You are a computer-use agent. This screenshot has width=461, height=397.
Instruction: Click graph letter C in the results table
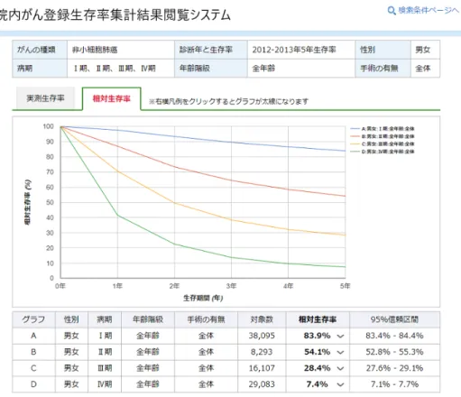click(33, 368)
